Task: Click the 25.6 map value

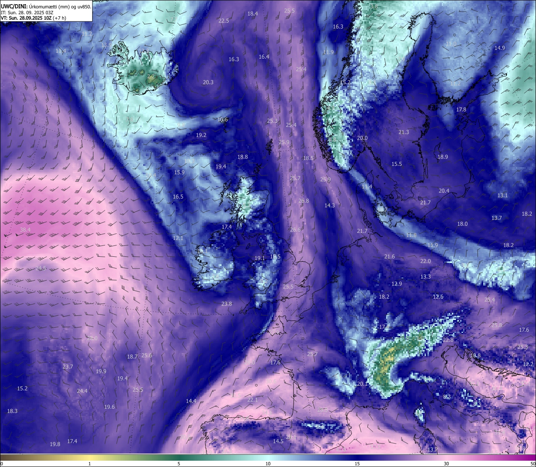Action: pos(147,356)
